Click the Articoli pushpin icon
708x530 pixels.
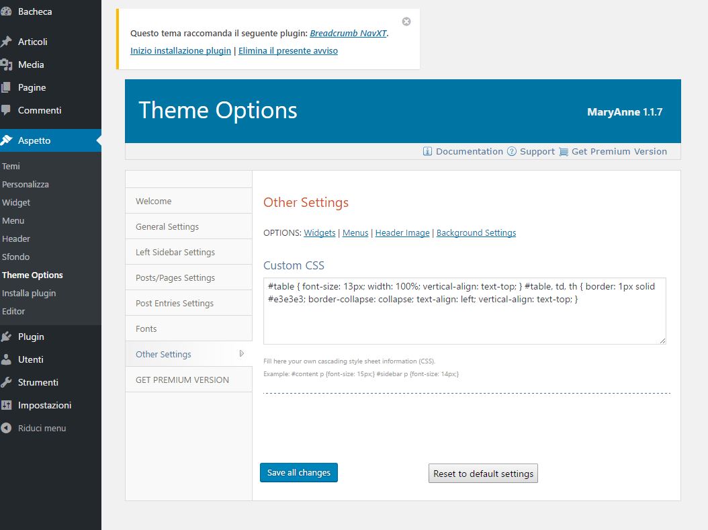click(x=6, y=42)
